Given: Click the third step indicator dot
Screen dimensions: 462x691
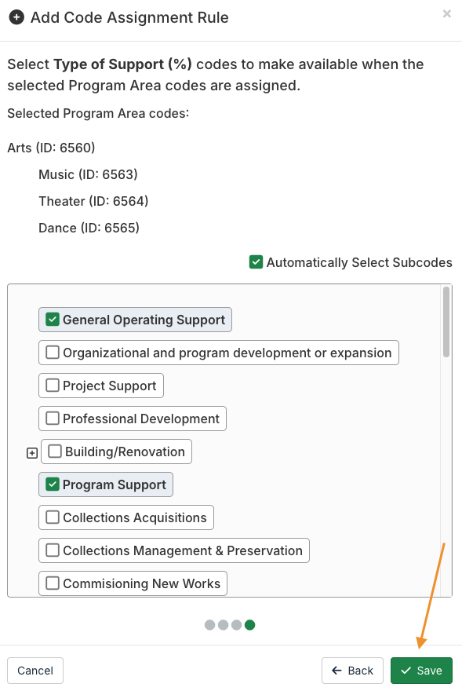Looking at the screenshot, I should tap(237, 625).
